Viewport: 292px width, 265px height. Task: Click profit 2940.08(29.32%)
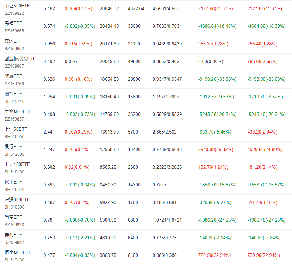click(216, 149)
